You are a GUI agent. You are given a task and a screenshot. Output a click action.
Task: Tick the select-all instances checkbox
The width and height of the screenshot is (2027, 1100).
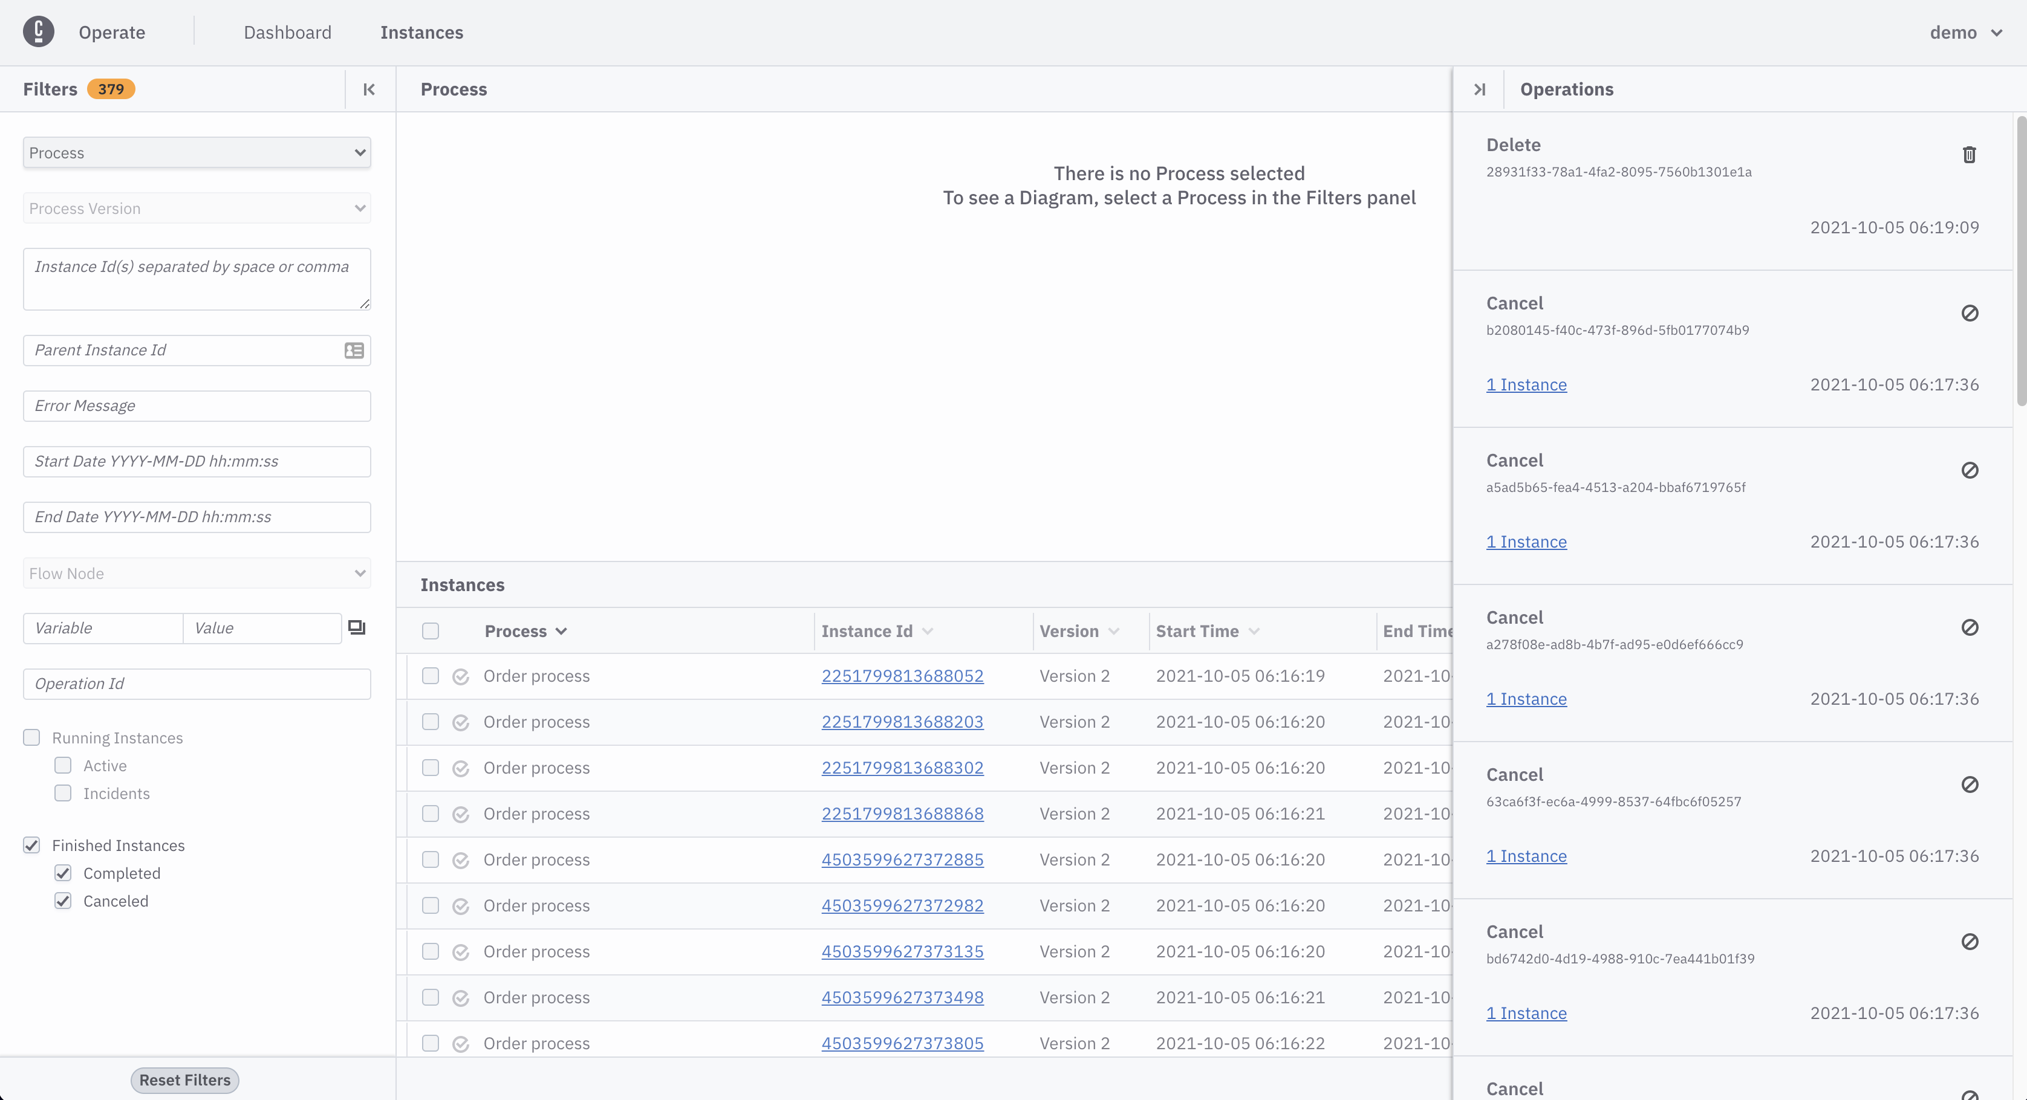(431, 632)
